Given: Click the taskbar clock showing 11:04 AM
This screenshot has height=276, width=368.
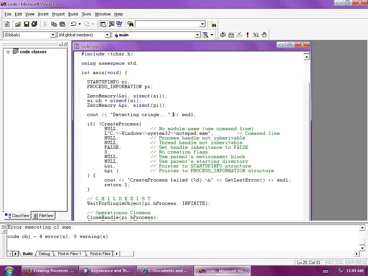Looking at the screenshot, I should pyautogui.click(x=355, y=271).
